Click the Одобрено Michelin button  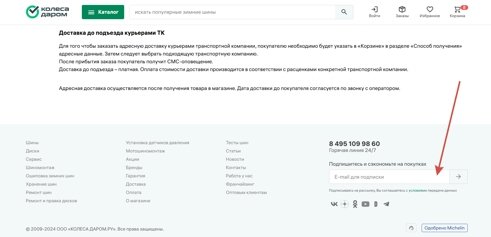pyautogui.click(x=444, y=228)
